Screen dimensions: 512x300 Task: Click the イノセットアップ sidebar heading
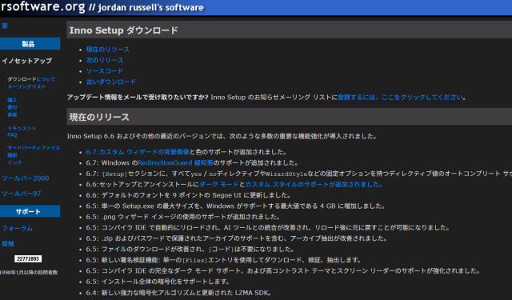point(26,61)
